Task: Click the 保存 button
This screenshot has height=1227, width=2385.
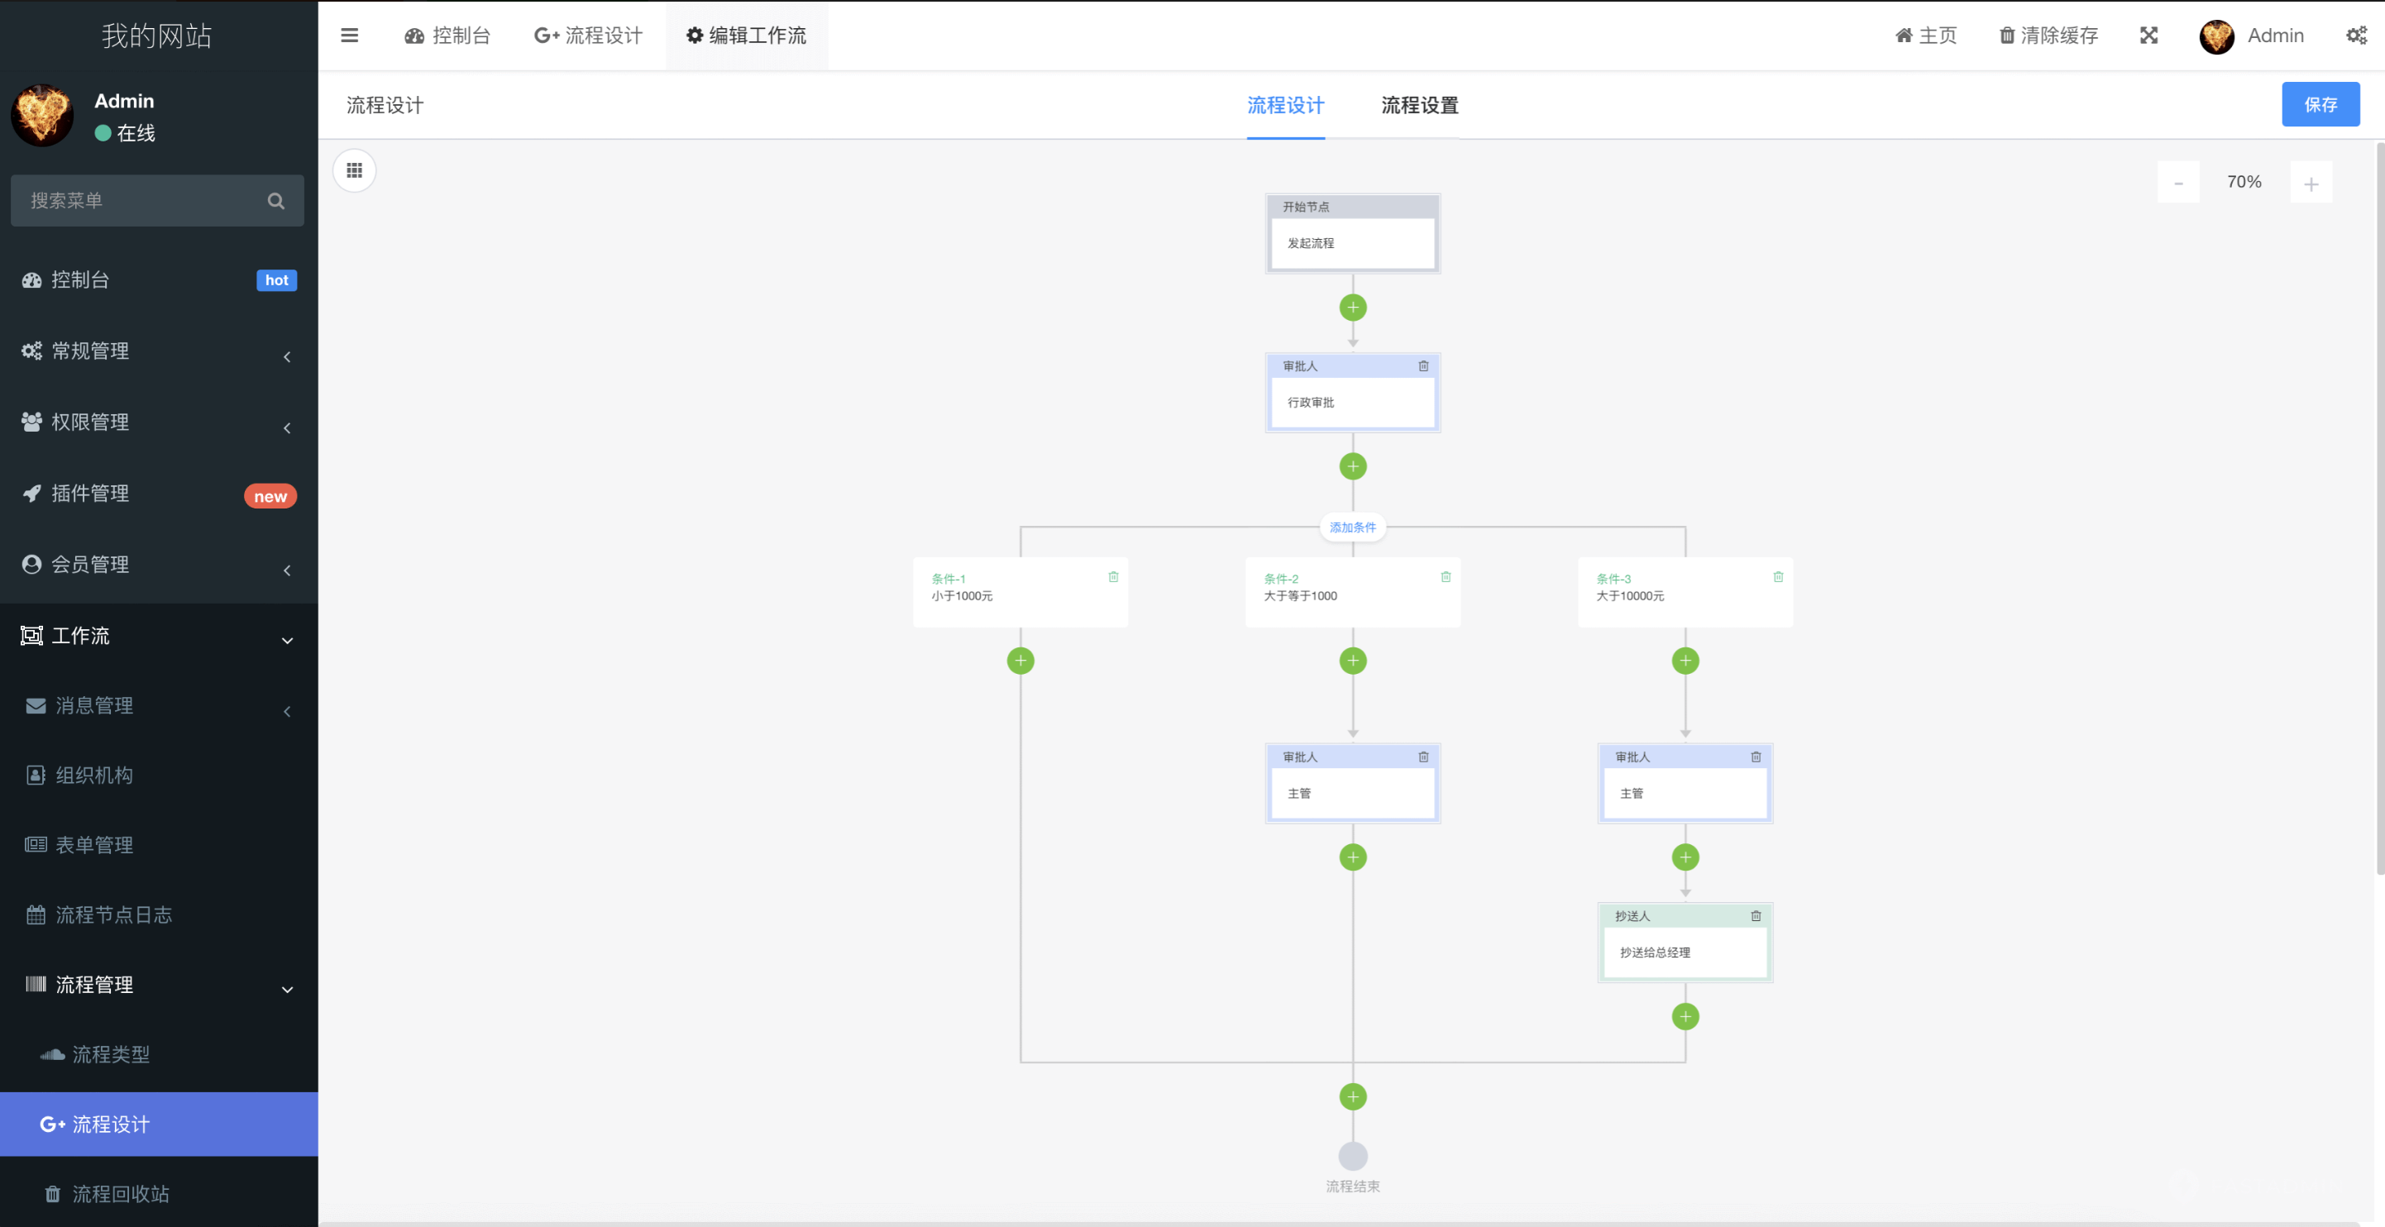Action: (2321, 104)
